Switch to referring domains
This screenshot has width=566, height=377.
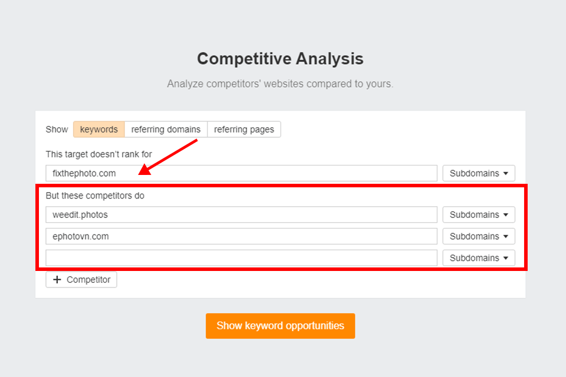(x=166, y=130)
